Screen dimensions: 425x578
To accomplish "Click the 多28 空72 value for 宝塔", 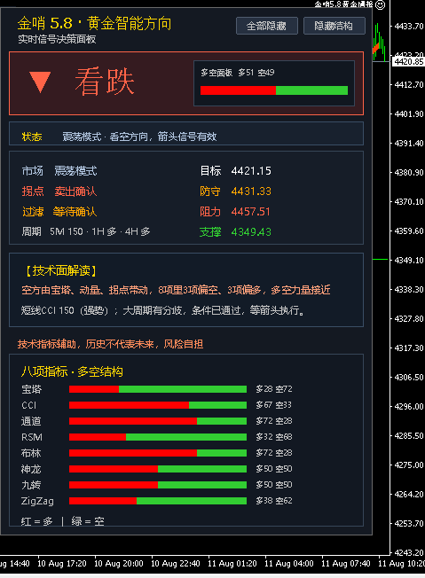I will click(x=274, y=389).
